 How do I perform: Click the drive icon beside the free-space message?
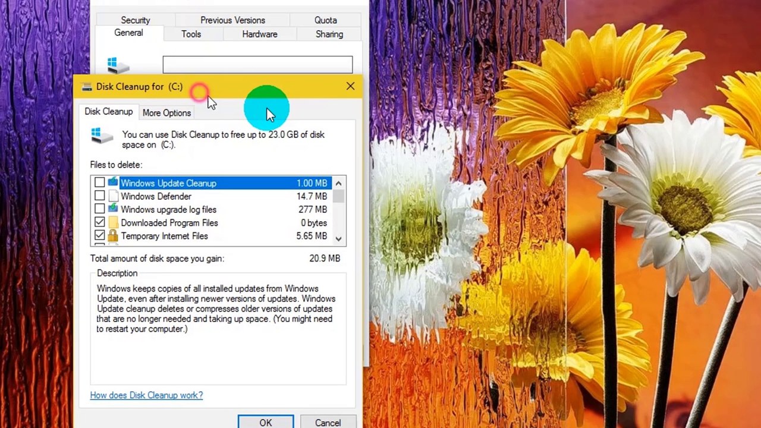[102, 136]
